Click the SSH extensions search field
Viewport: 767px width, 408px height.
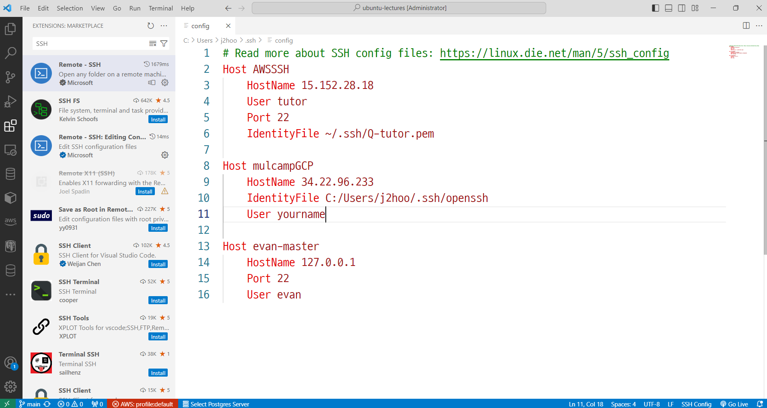point(91,43)
